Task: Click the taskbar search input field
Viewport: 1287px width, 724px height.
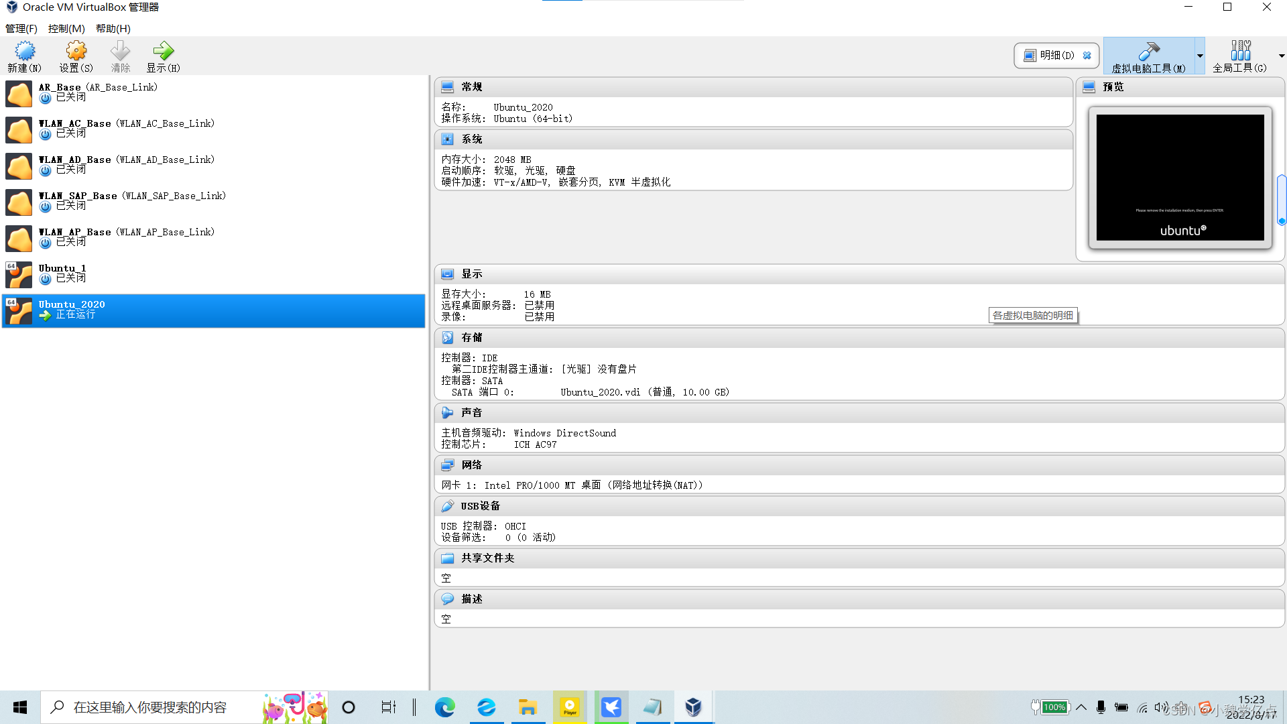Action: point(184,707)
